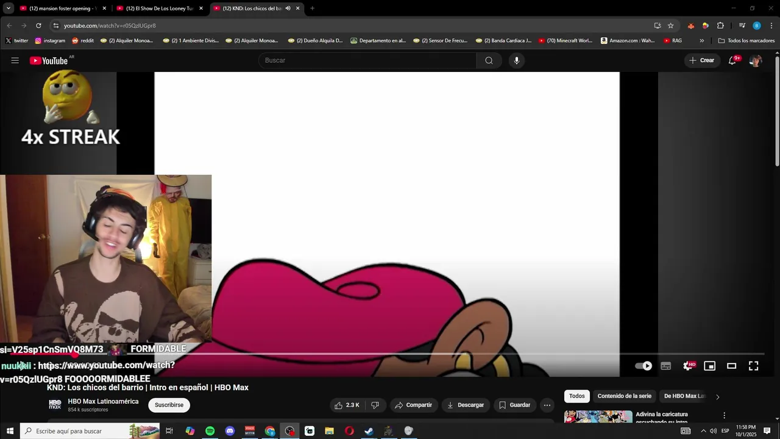Show hidden bookmarks with the double chevron
This screenshot has height=439, width=780.
[x=701, y=41]
